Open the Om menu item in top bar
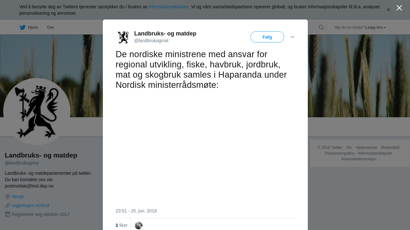The width and height of the screenshot is (410, 230). (50, 27)
